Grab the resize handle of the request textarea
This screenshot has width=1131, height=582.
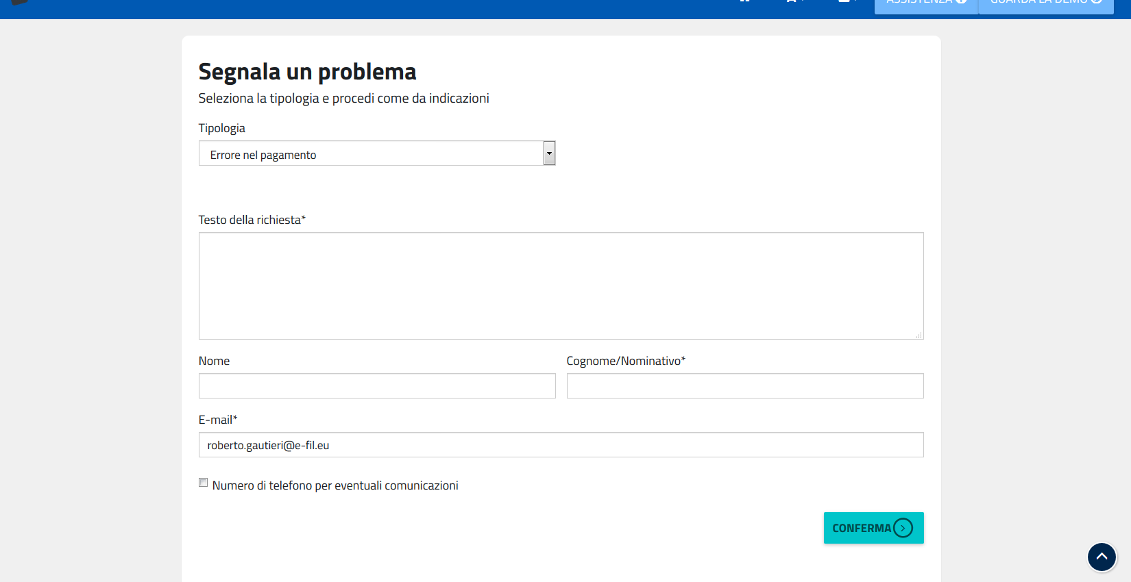(919, 335)
